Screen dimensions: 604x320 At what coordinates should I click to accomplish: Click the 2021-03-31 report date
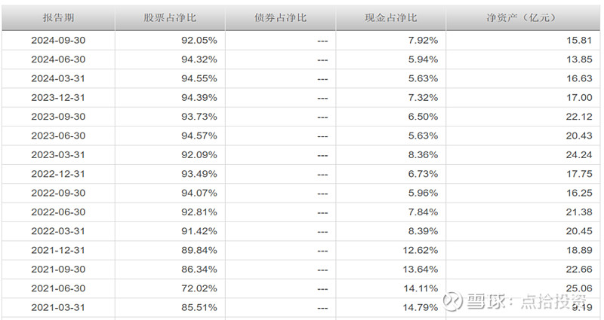point(58,306)
